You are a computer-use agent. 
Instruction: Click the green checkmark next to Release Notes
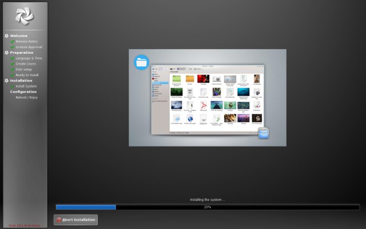pyautogui.click(x=12, y=42)
